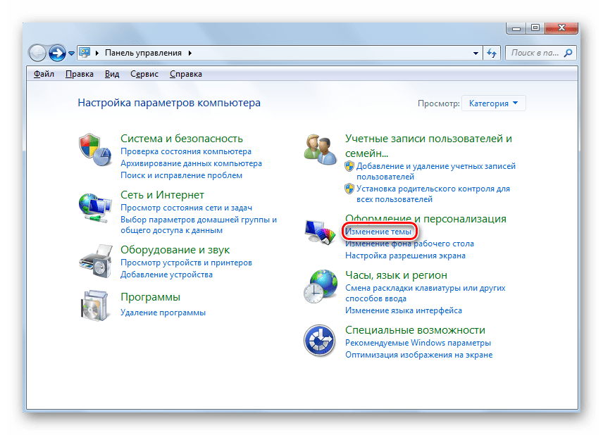The height and width of the screenshot is (435, 603).
Task: Open the Категория view dropdown
Action: pyautogui.click(x=493, y=103)
